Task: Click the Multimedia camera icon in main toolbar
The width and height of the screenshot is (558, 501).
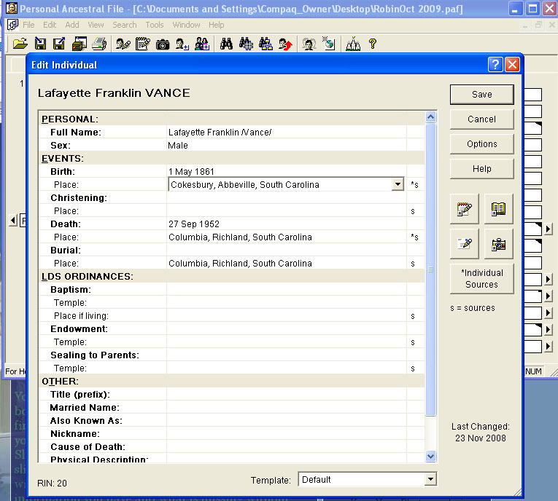Action: click(163, 44)
